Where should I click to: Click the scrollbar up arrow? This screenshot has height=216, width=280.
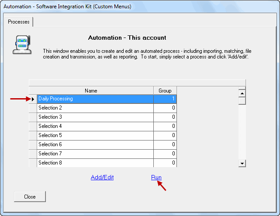[242, 93]
